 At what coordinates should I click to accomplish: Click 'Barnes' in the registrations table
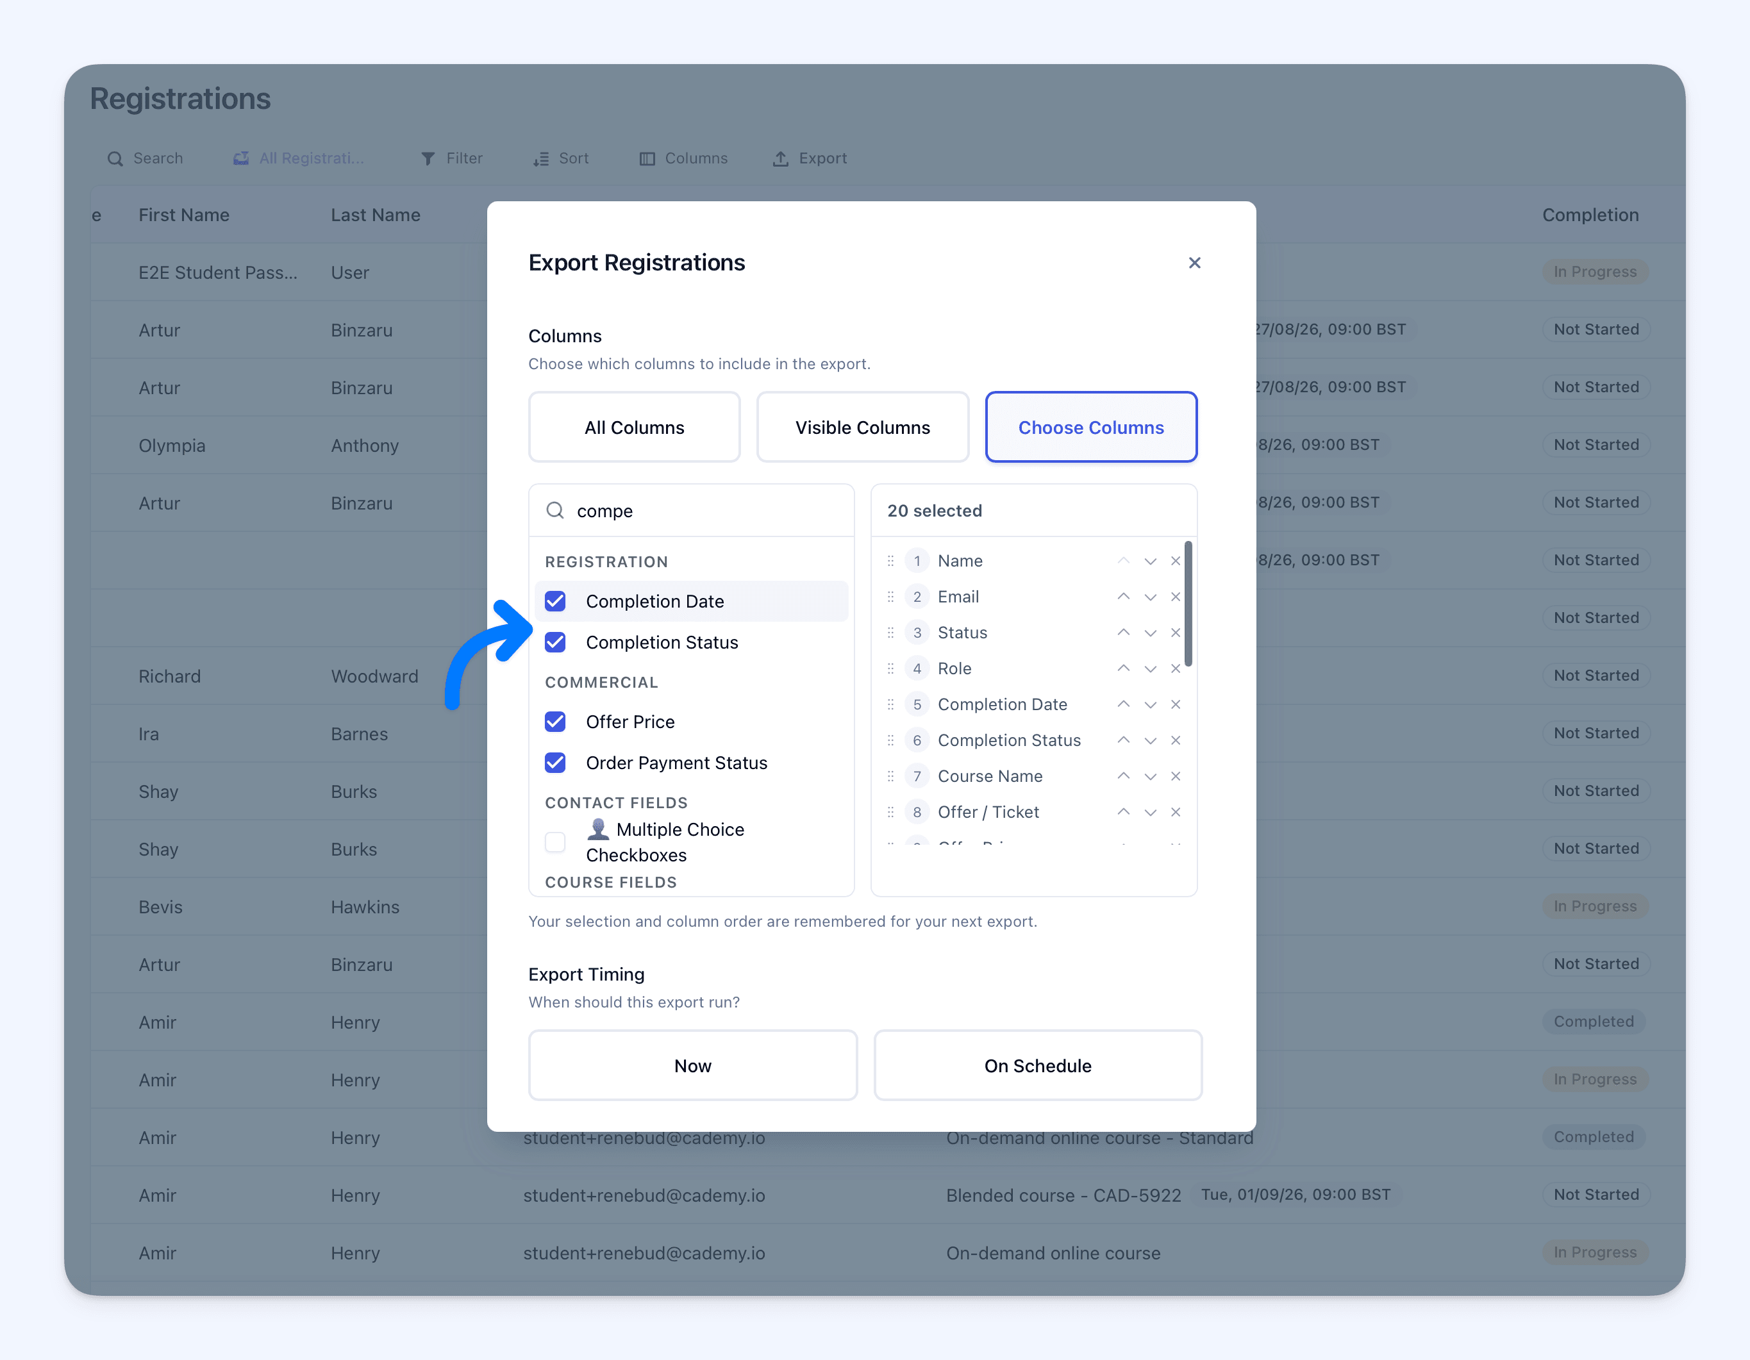(359, 734)
